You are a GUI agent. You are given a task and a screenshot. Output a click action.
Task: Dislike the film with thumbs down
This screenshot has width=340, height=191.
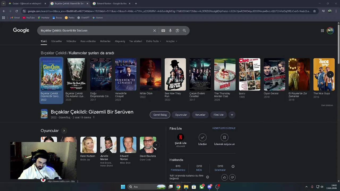coord(232,177)
